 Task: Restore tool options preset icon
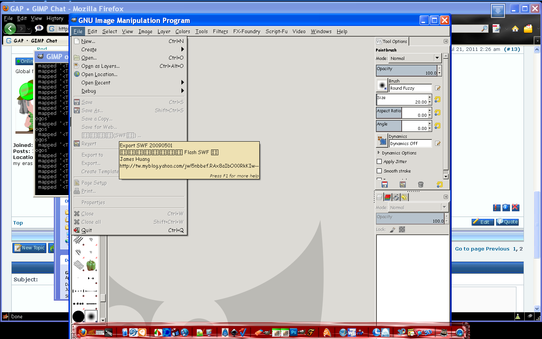pos(403,185)
